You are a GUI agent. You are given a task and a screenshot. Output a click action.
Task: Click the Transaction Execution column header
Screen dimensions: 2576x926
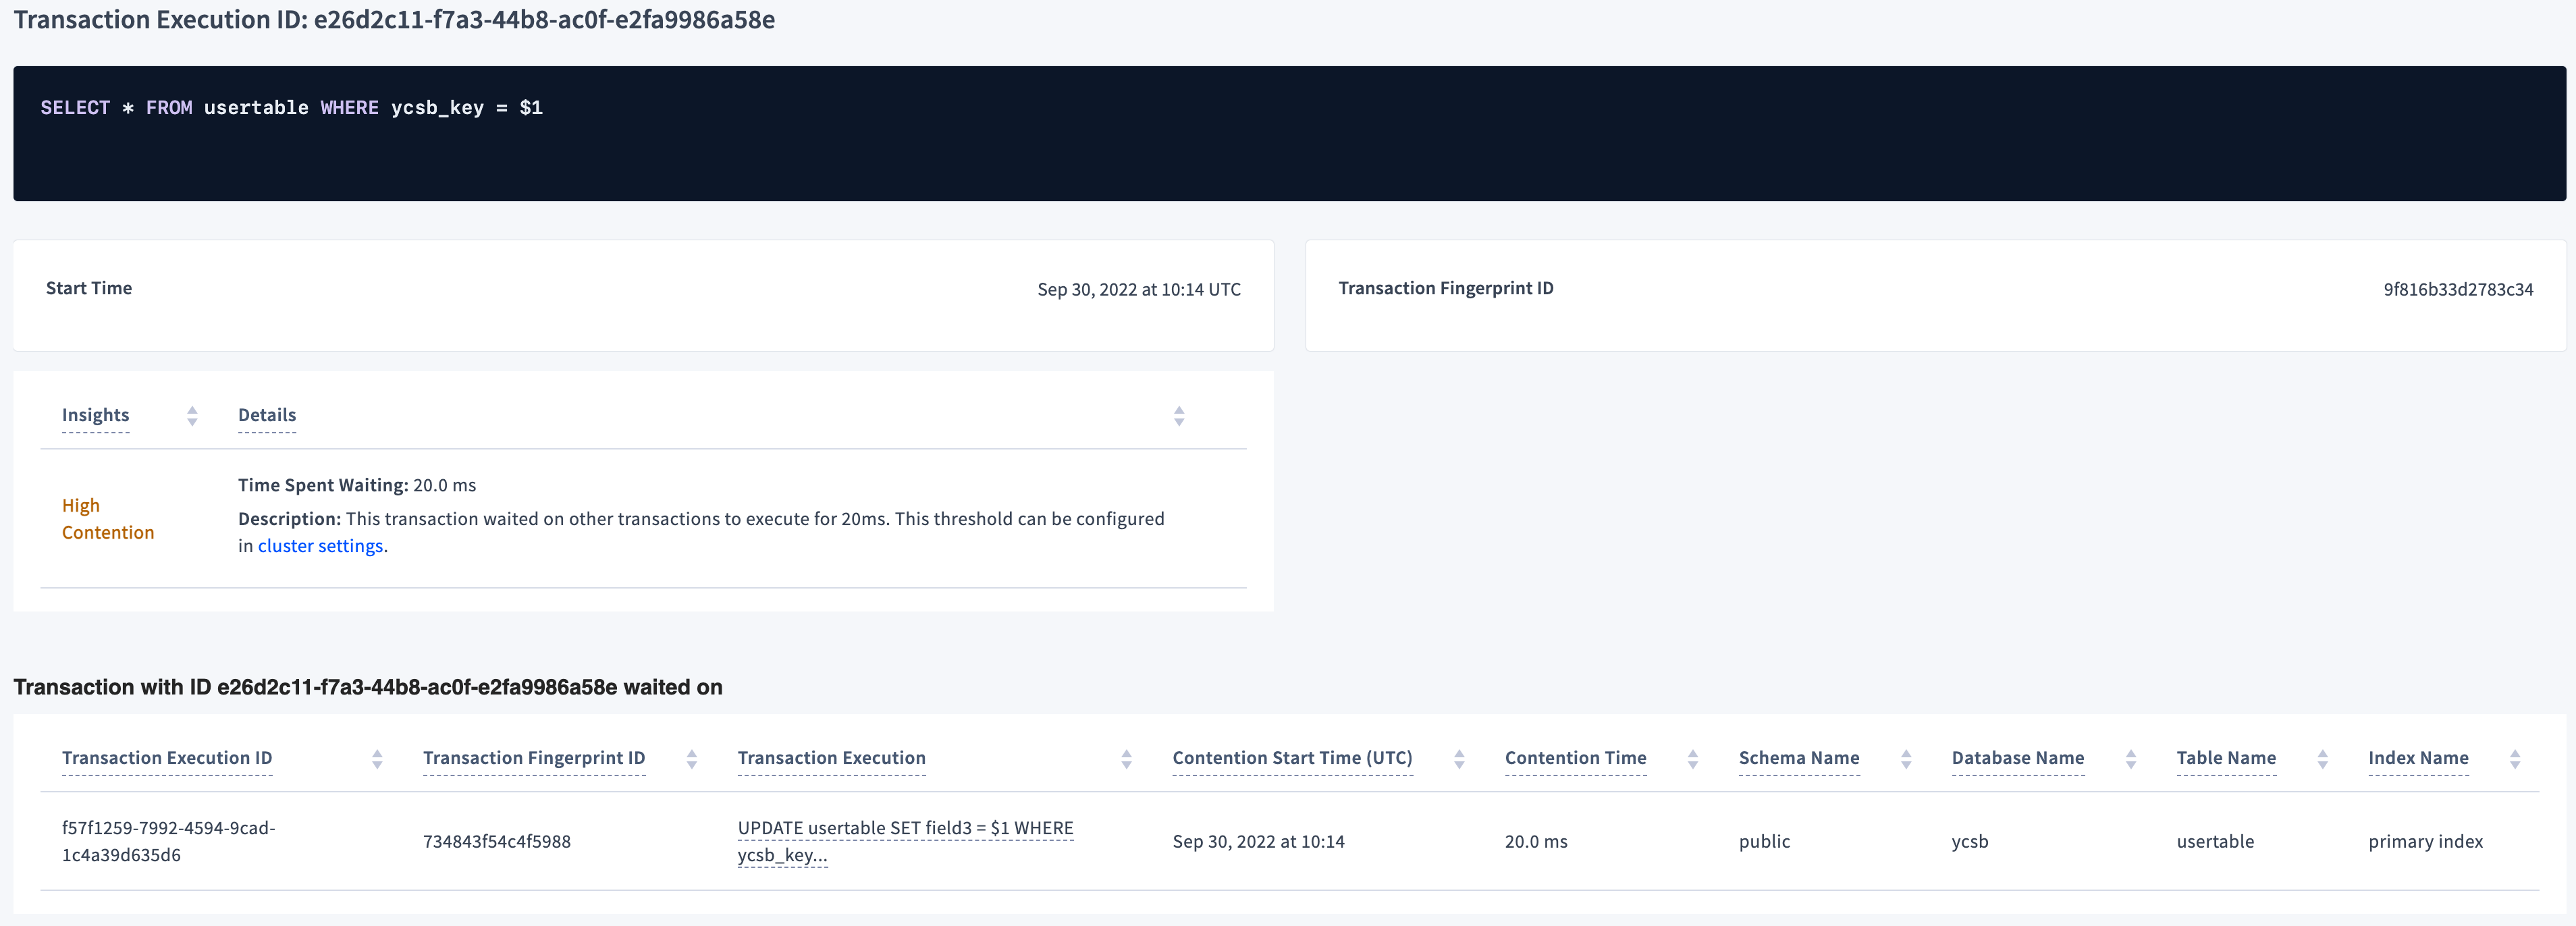coord(831,758)
